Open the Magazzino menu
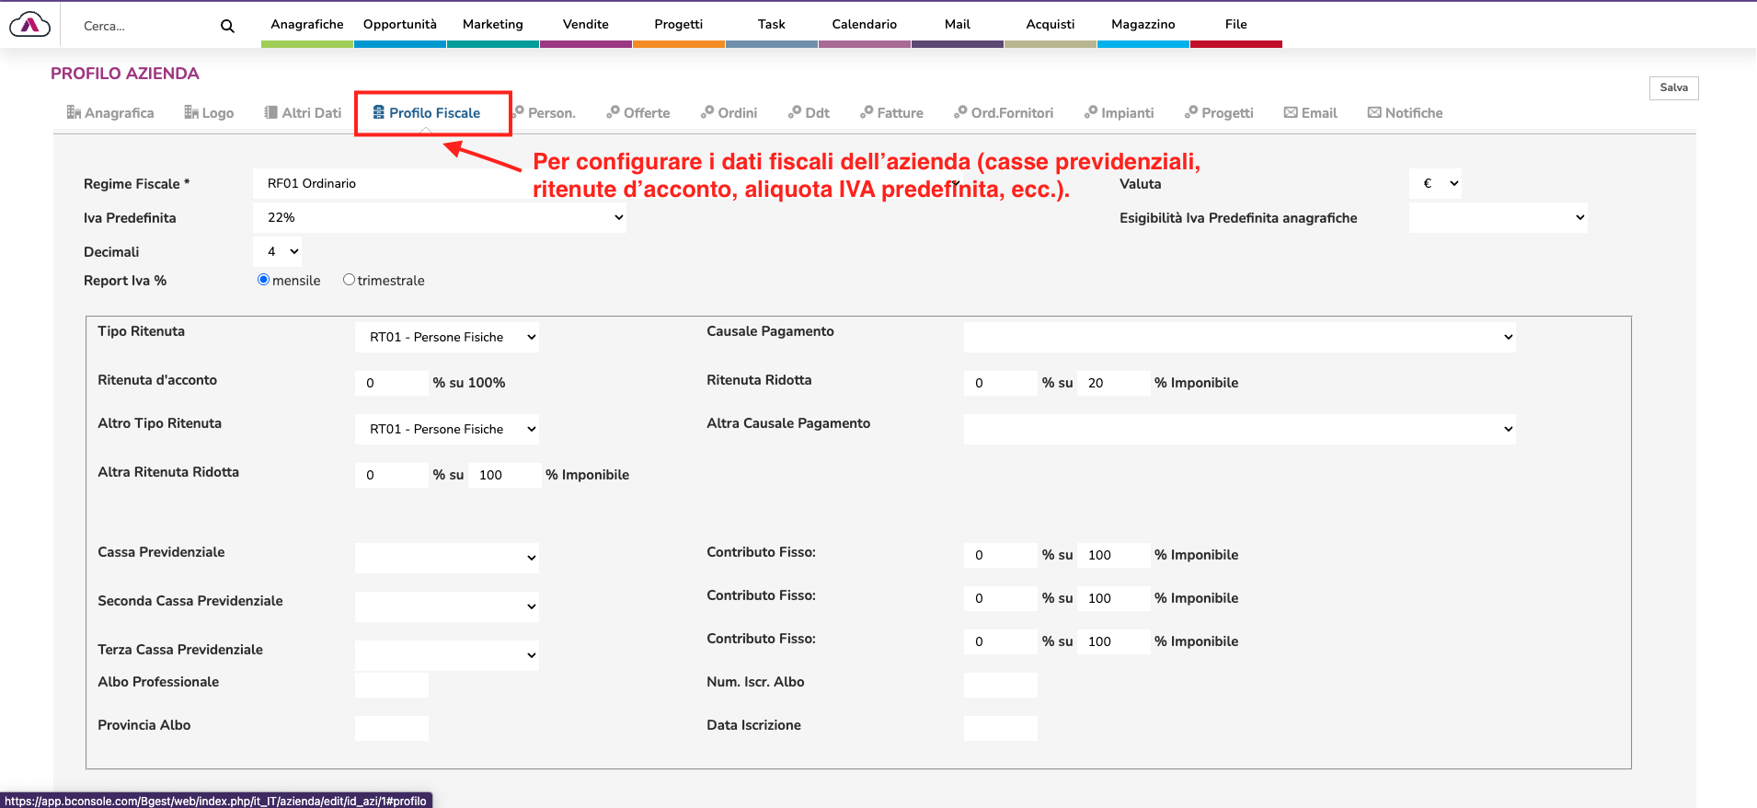The image size is (1757, 808). (x=1143, y=25)
